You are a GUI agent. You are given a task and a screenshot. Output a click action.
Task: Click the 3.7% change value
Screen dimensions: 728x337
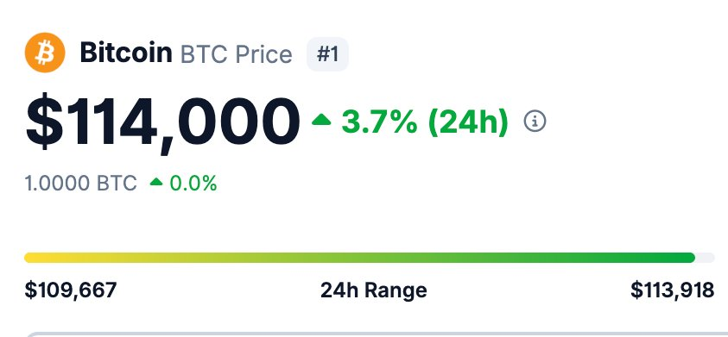click(x=380, y=122)
